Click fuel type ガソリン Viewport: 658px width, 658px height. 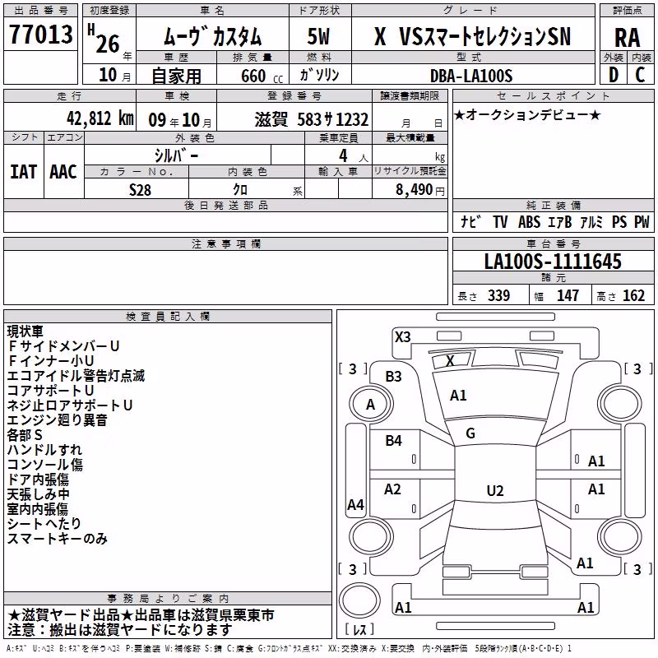320,75
